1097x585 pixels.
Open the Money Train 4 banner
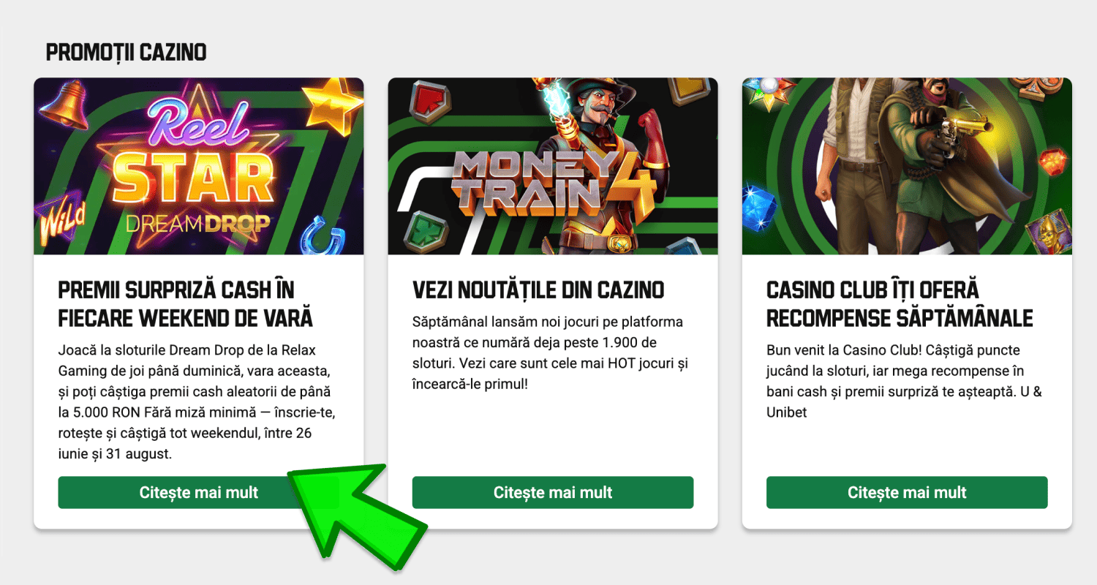(x=552, y=166)
